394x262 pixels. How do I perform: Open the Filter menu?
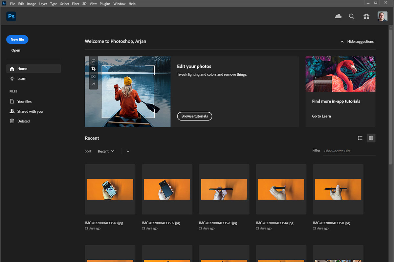[x=76, y=4]
